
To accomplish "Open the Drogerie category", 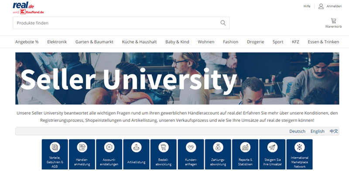I will click(255, 42).
